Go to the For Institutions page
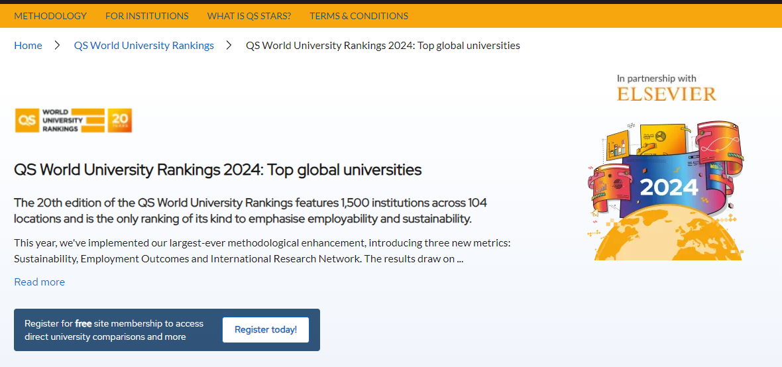This screenshot has height=367, width=782. pos(146,16)
